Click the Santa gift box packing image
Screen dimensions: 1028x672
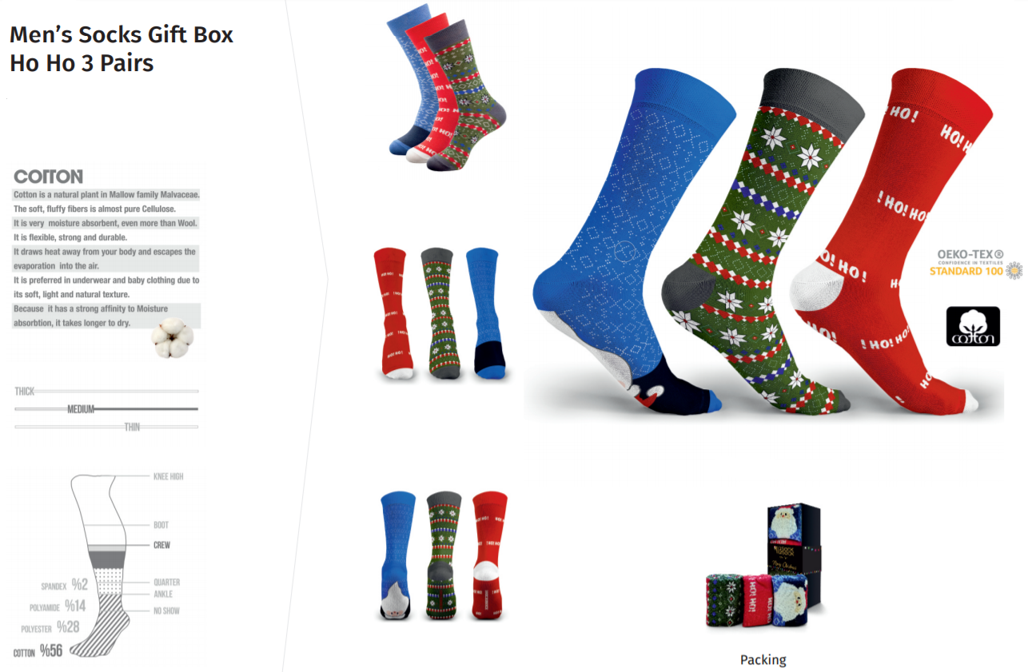[763, 569]
